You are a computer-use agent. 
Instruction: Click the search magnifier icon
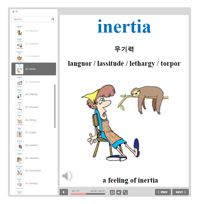pyautogui.click(x=53, y=19)
